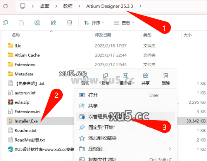
Task: Select the Readme.txt file
Action: 26,130
